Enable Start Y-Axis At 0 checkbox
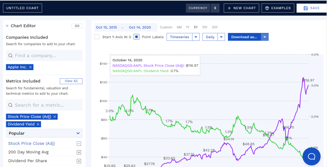This screenshot has height=167, width=327. (97, 37)
